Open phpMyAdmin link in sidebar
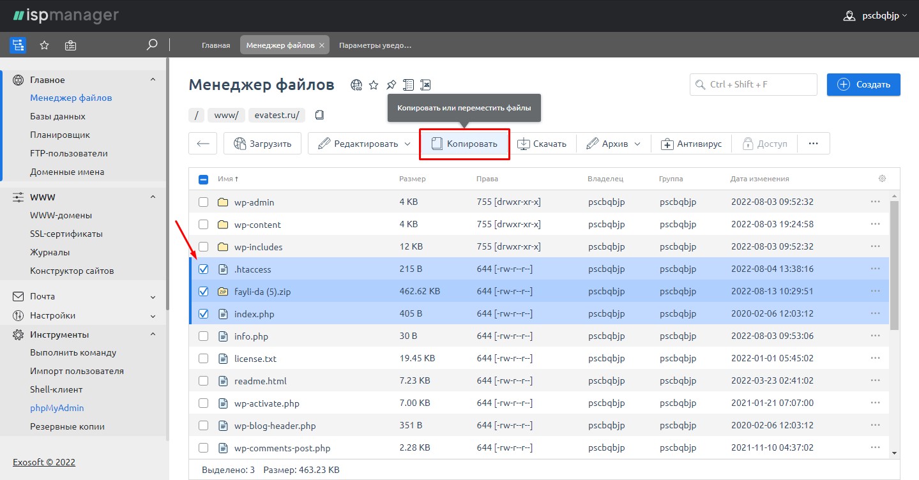The height and width of the screenshot is (480, 919). click(57, 408)
